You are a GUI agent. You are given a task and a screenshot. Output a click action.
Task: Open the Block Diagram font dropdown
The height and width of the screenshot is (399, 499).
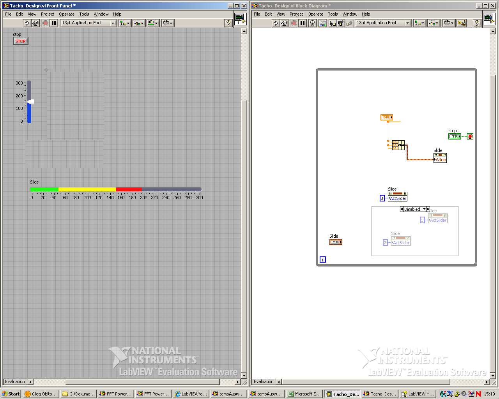click(383, 23)
